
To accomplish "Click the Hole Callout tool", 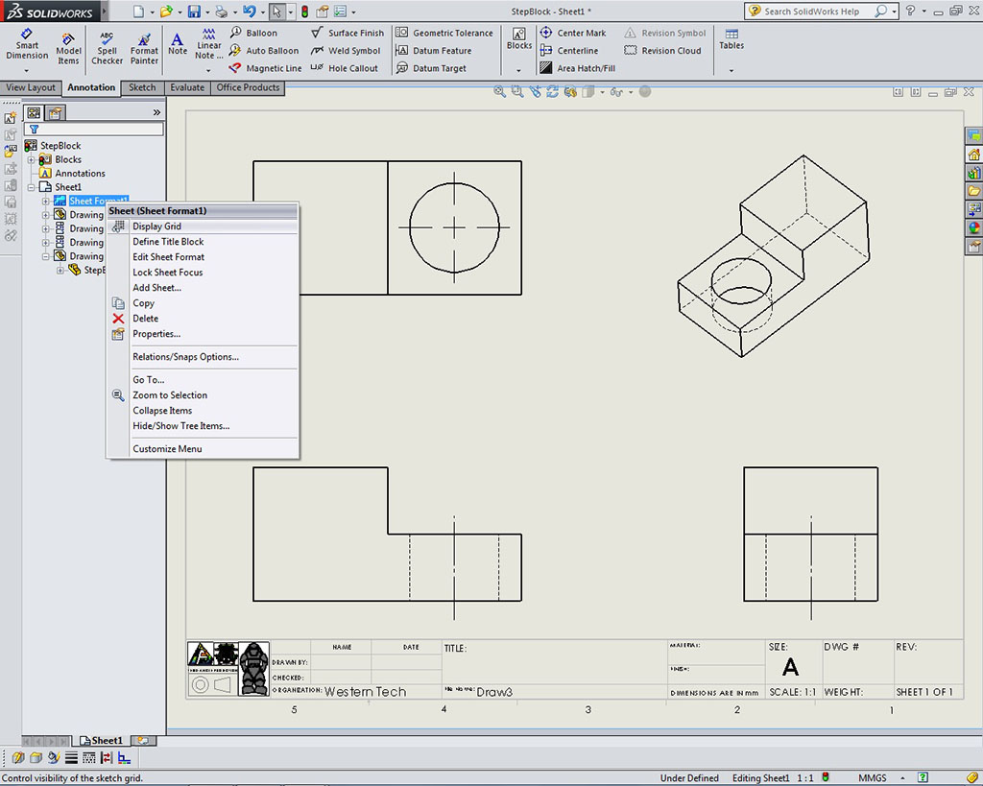I will pos(345,68).
